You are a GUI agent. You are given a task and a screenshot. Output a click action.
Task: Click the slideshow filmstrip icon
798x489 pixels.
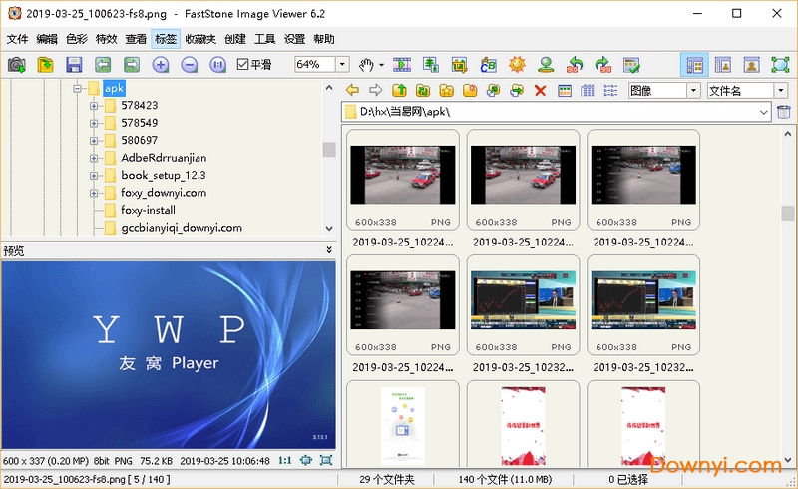click(402, 65)
